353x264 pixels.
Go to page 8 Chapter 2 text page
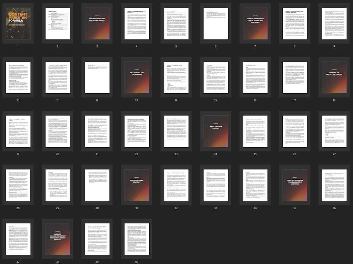click(295, 23)
